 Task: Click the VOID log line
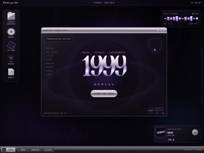click(x=49, y=60)
